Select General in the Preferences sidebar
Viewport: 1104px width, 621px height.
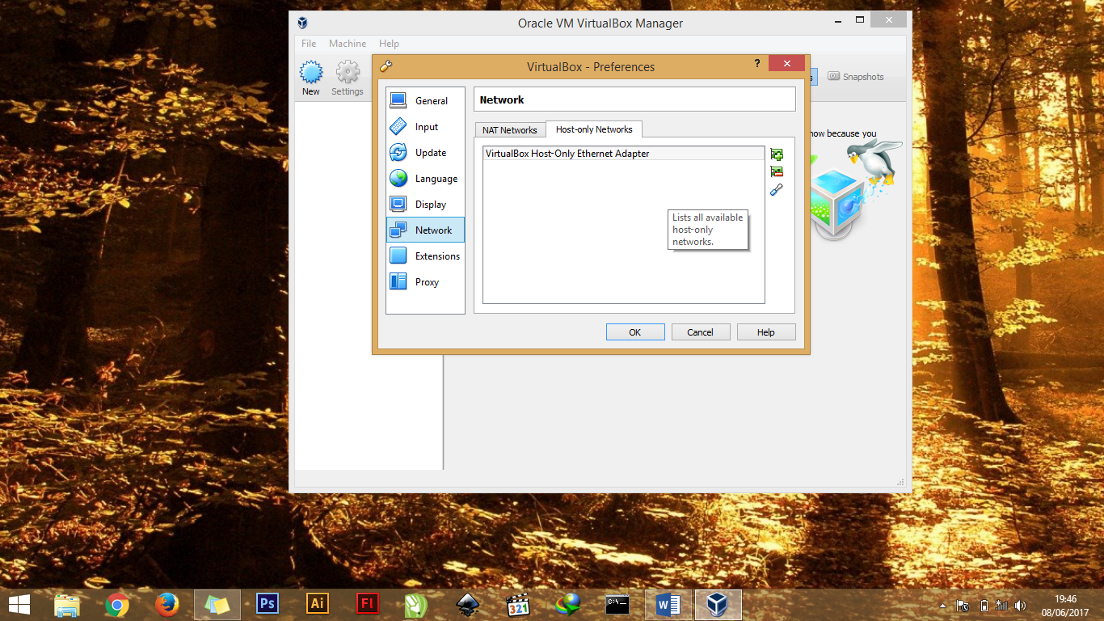coord(425,101)
